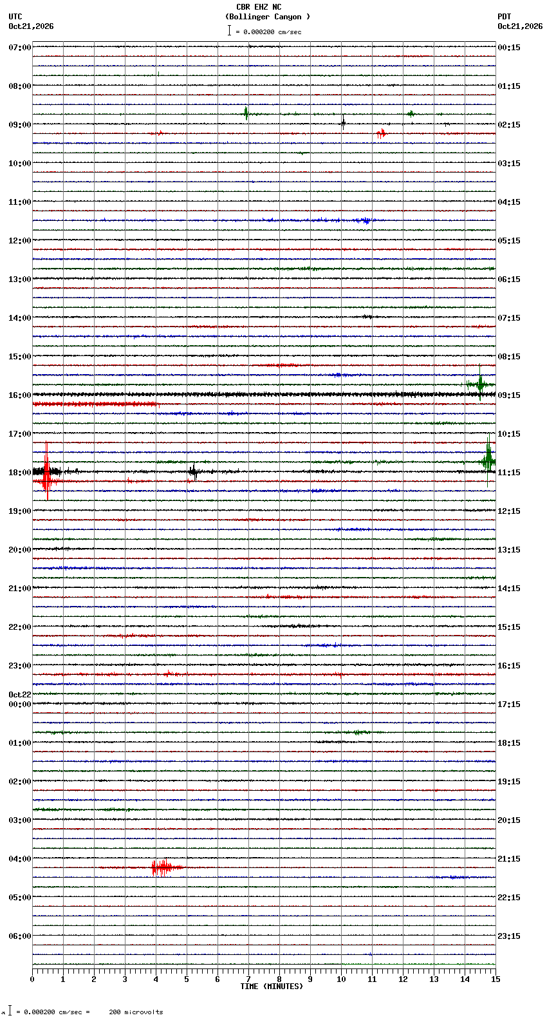Click the '0' tick label on time axis
Image resolution: width=547 pixels, height=1020 pixels.
coord(32,979)
